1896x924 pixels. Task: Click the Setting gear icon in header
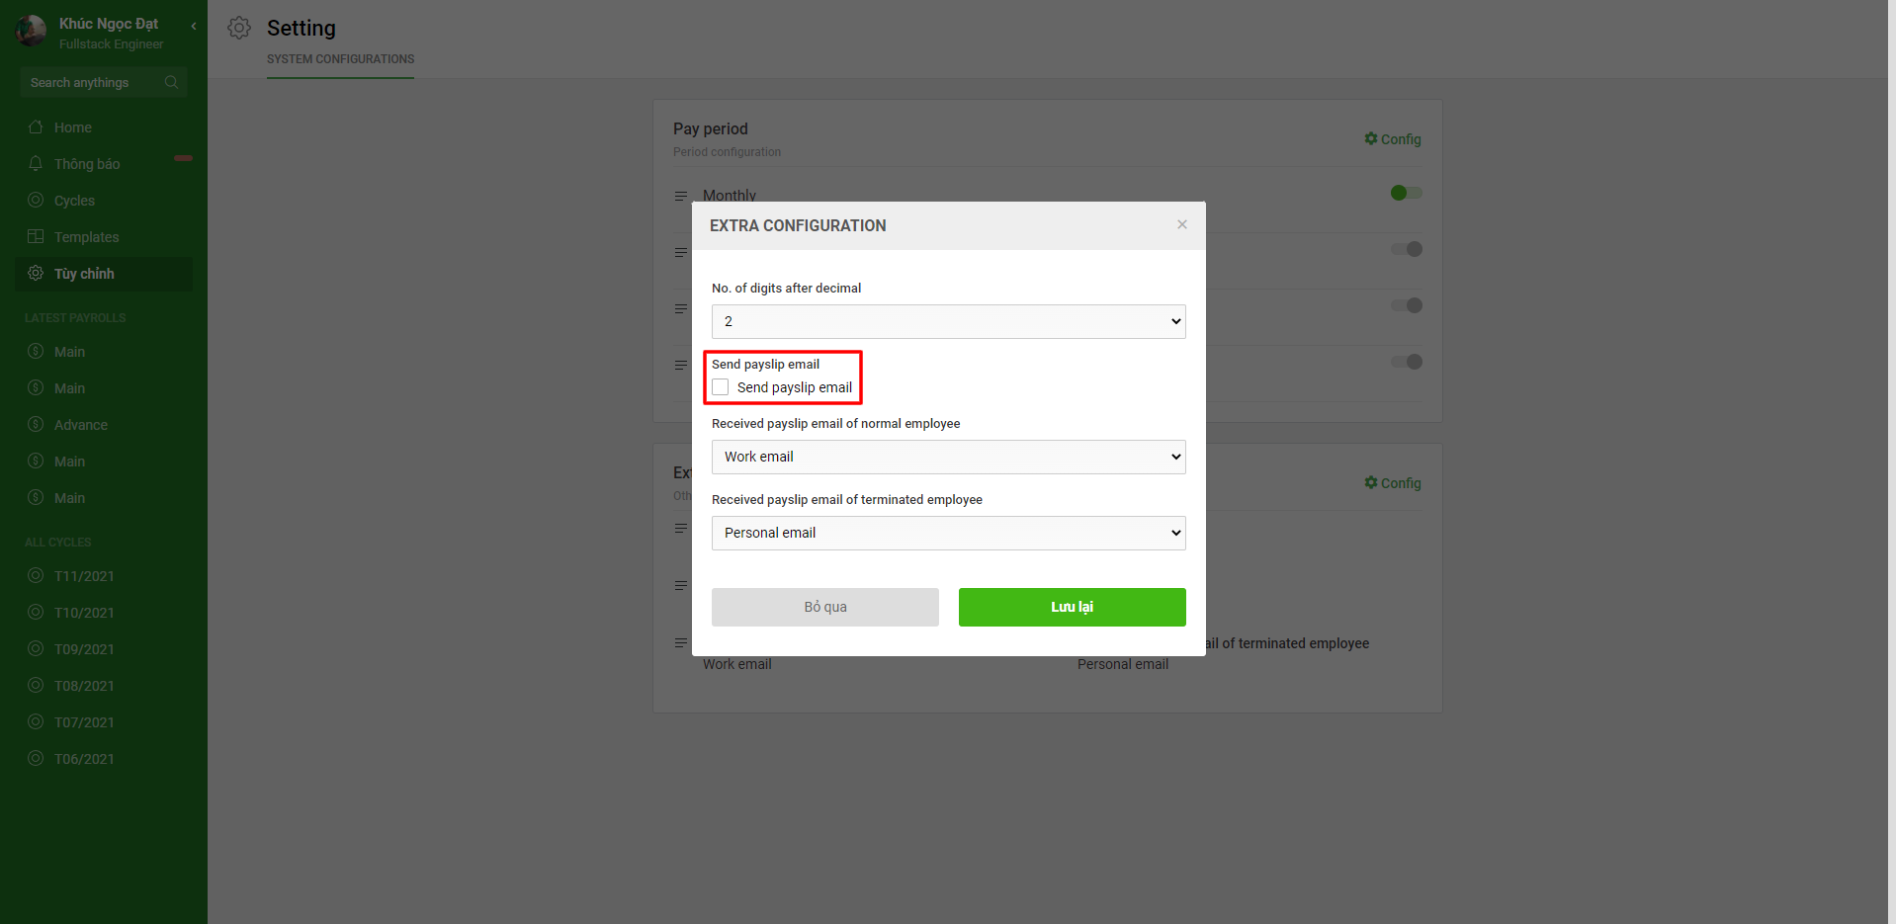point(239,28)
